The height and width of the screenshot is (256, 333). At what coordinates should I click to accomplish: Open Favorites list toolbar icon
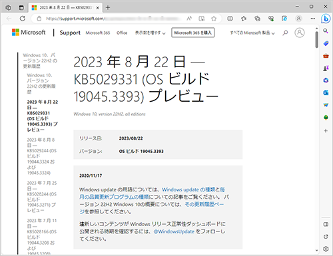tap(244, 19)
